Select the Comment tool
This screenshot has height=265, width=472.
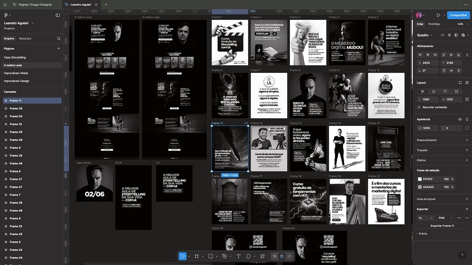pos(249,256)
